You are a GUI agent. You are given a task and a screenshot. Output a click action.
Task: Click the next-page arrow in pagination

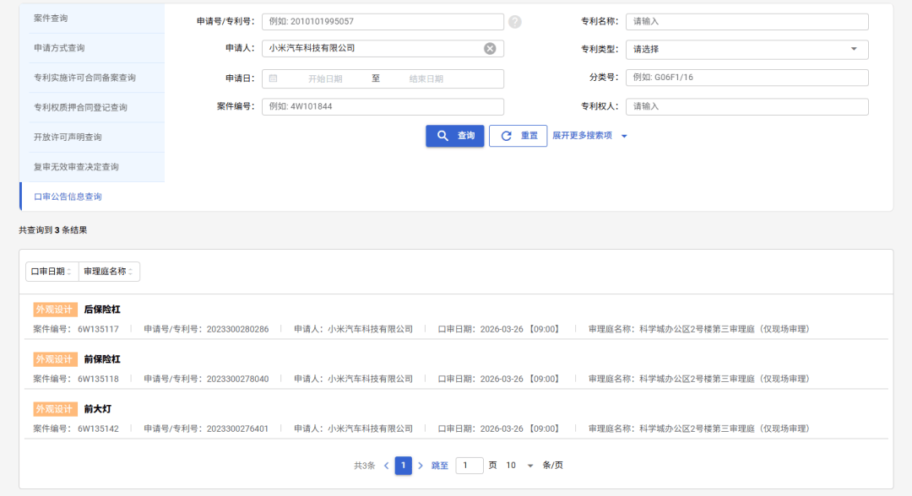click(421, 465)
